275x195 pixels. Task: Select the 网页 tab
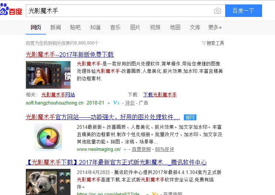click(x=36, y=27)
